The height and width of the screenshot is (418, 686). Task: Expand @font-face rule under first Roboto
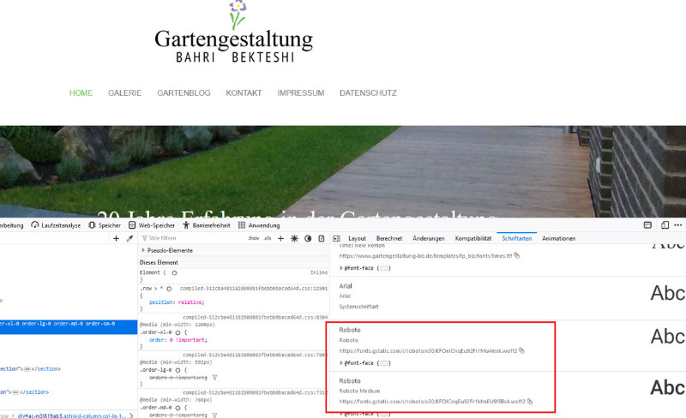point(341,363)
